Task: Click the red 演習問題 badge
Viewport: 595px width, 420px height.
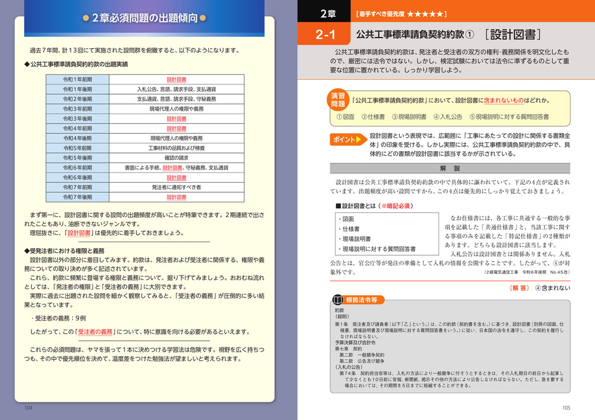Action: click(x=337, y=100)
